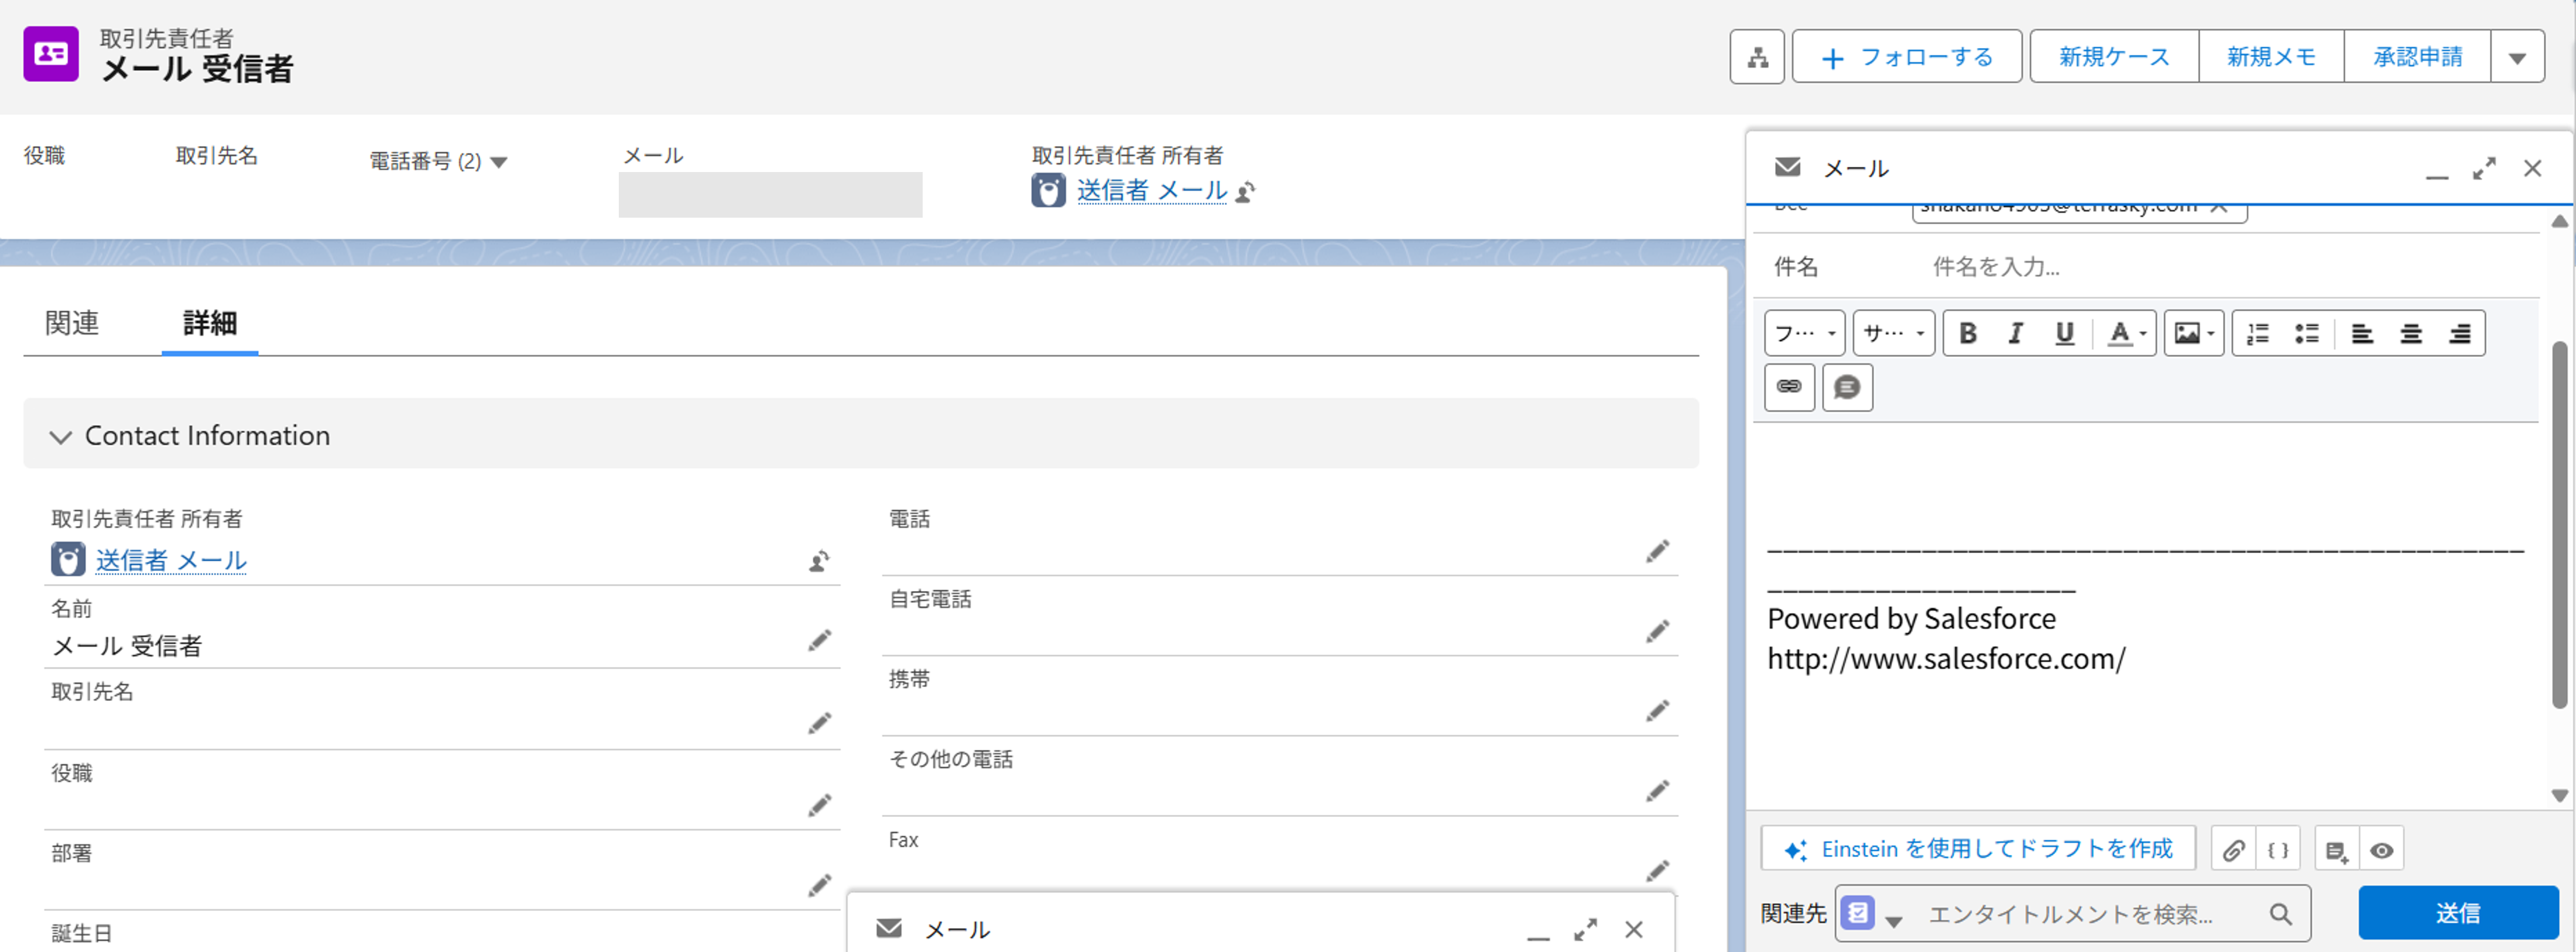Screen dimensions: 2576x952
Task: Create a 新規ケース new case
Action: tap(2114, 57)
